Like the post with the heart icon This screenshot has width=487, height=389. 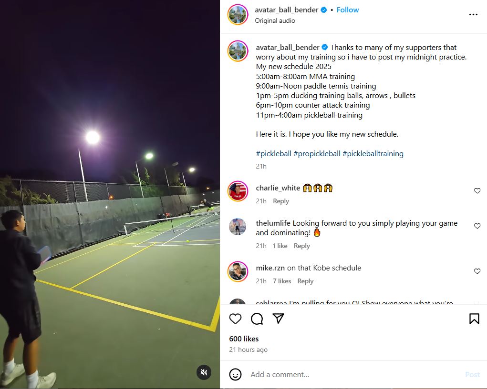[235, 319]
